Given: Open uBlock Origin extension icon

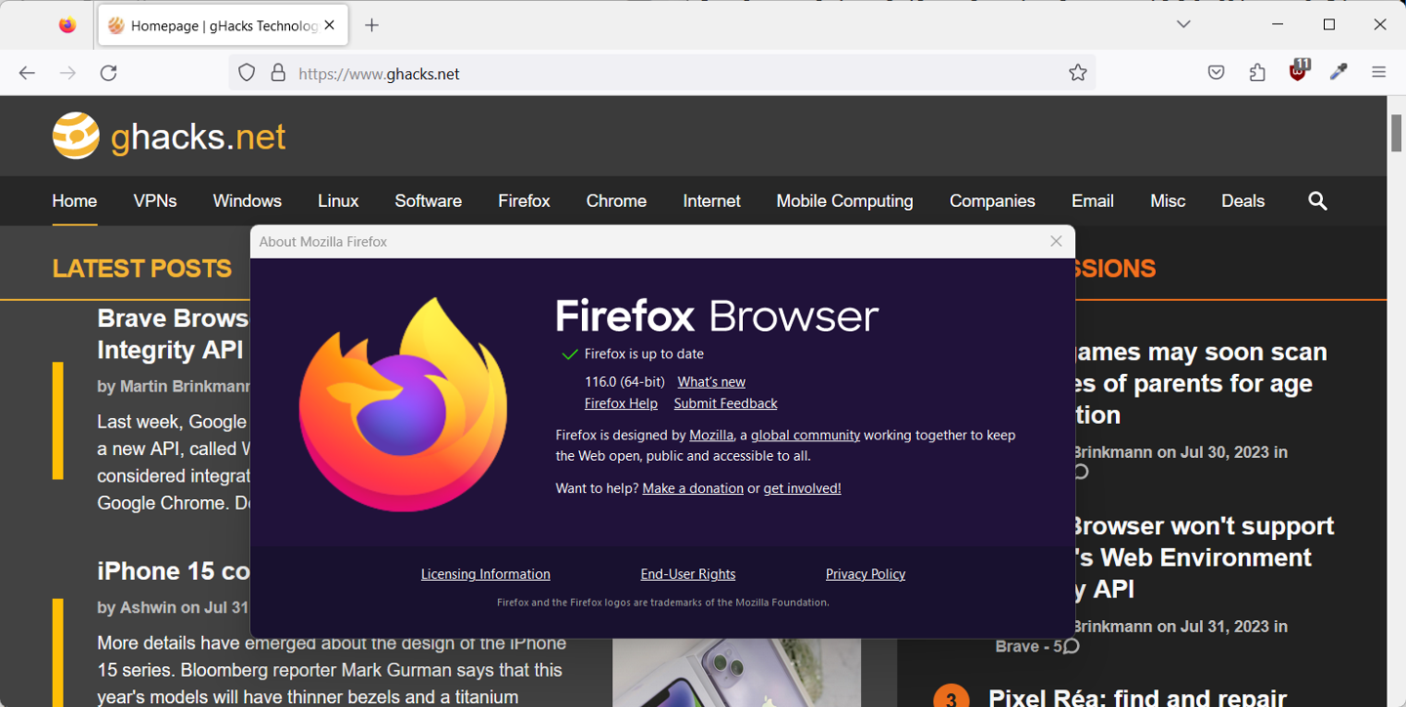Looking at the screenshot, I should point(1298,71).
